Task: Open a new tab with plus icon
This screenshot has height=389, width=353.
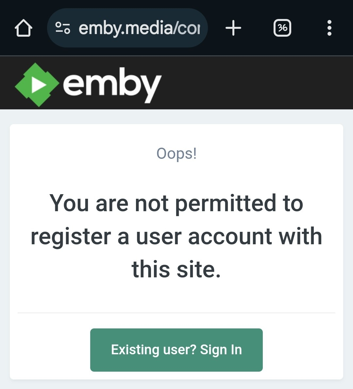Action: pyautogui.click(x=233, y=28)
